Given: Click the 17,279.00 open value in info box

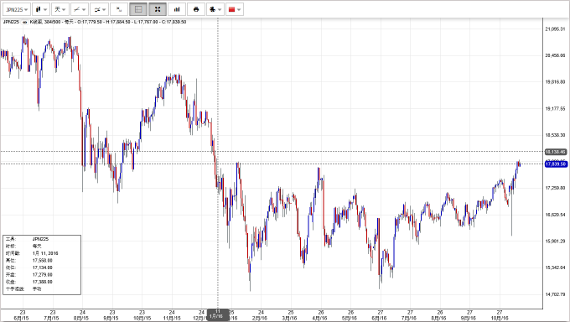Looking at the screenshot, I should [42, 275].
